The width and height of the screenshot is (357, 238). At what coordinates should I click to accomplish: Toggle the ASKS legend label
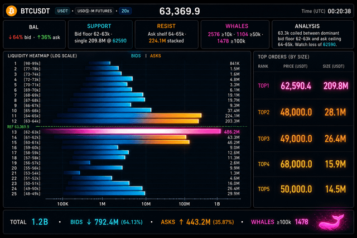pos(156,56)
